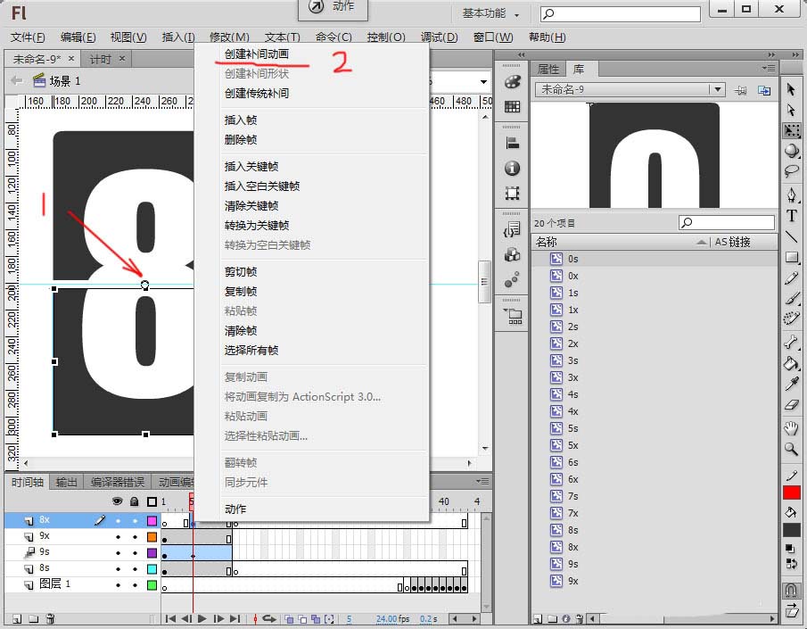
Task: Open the Align panel icon
Action: [x=512, y=143]
